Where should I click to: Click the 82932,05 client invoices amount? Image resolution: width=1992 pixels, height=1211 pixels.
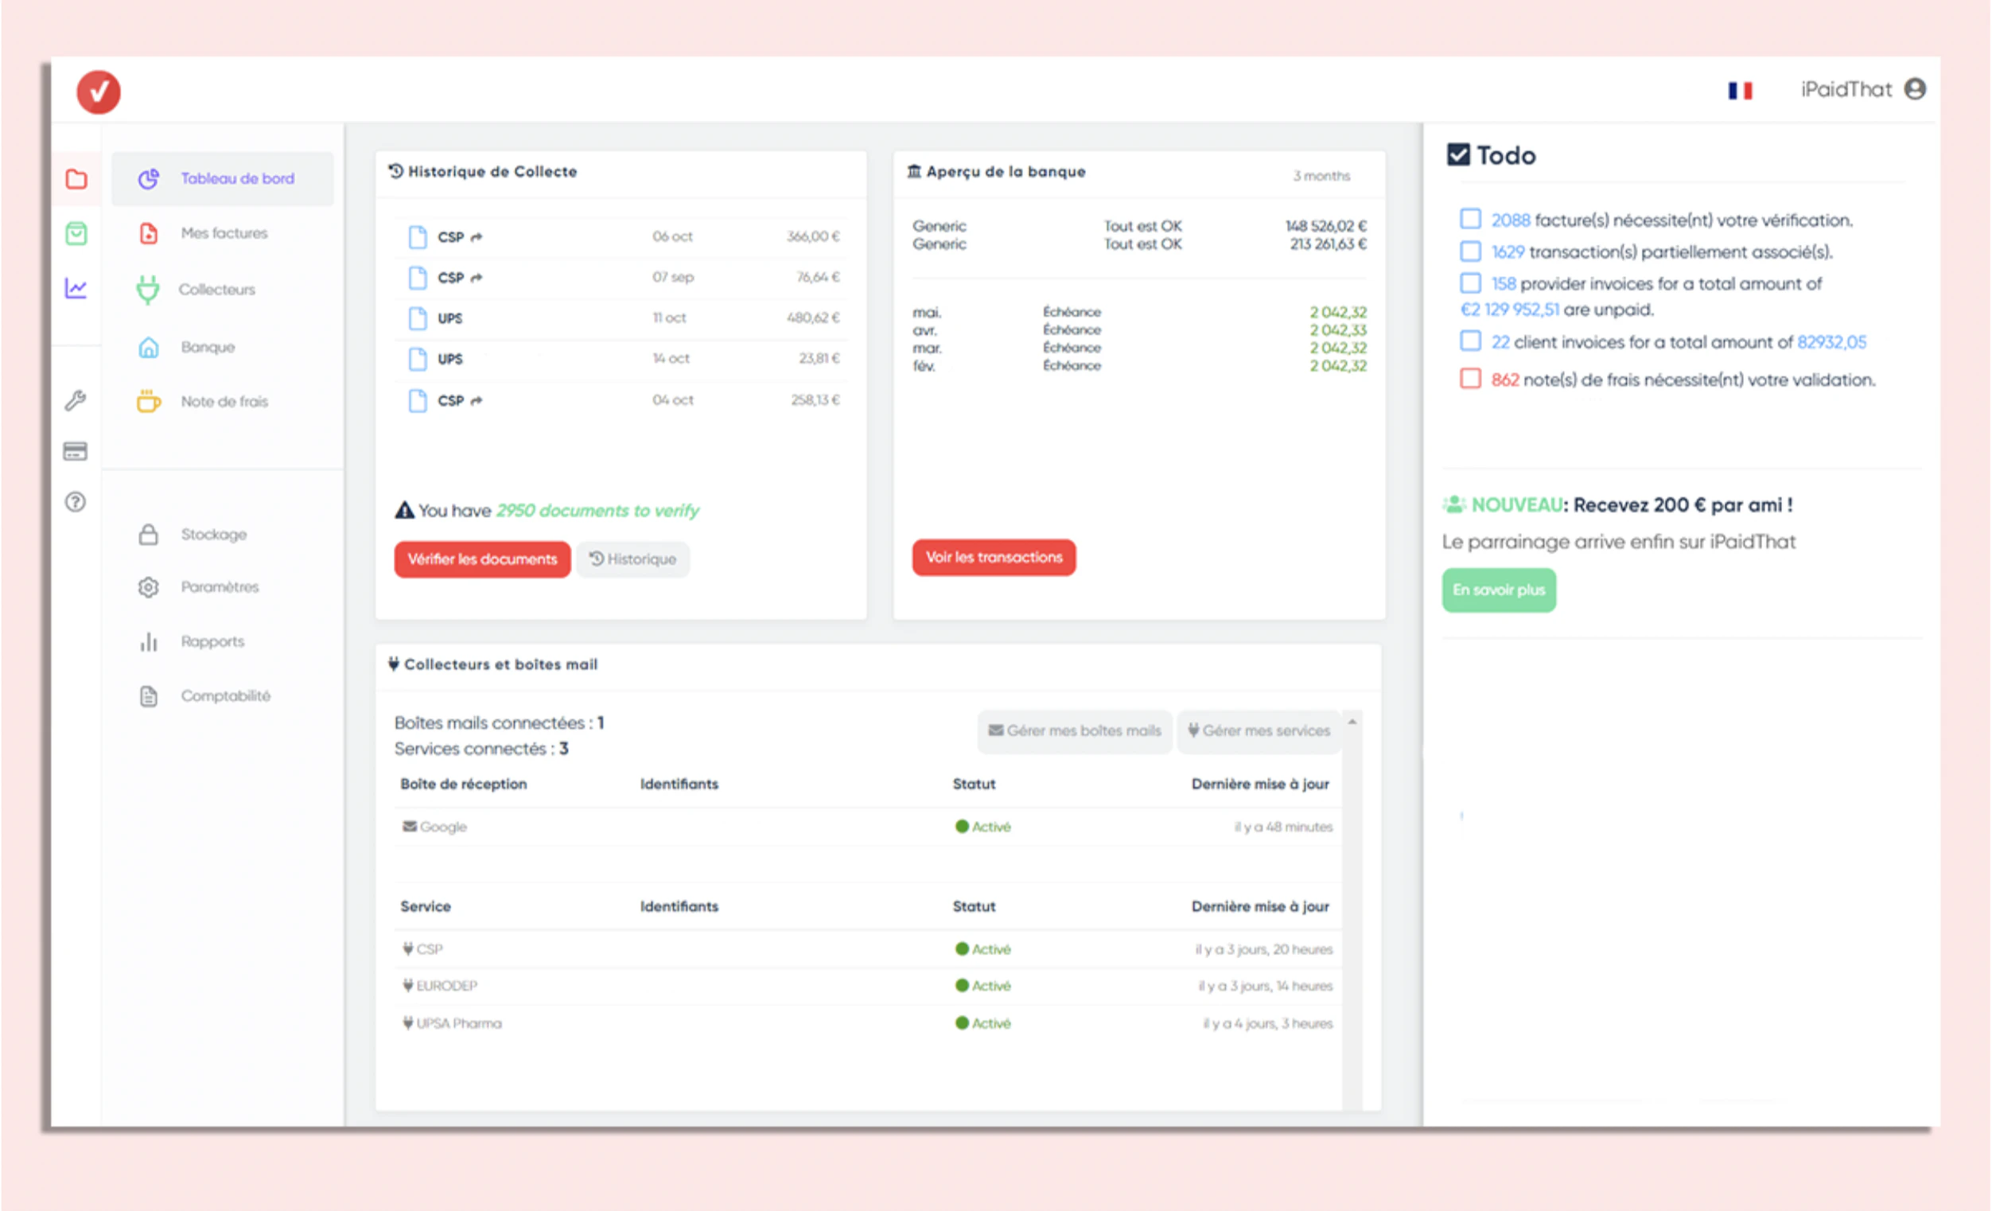[1832, 342]
